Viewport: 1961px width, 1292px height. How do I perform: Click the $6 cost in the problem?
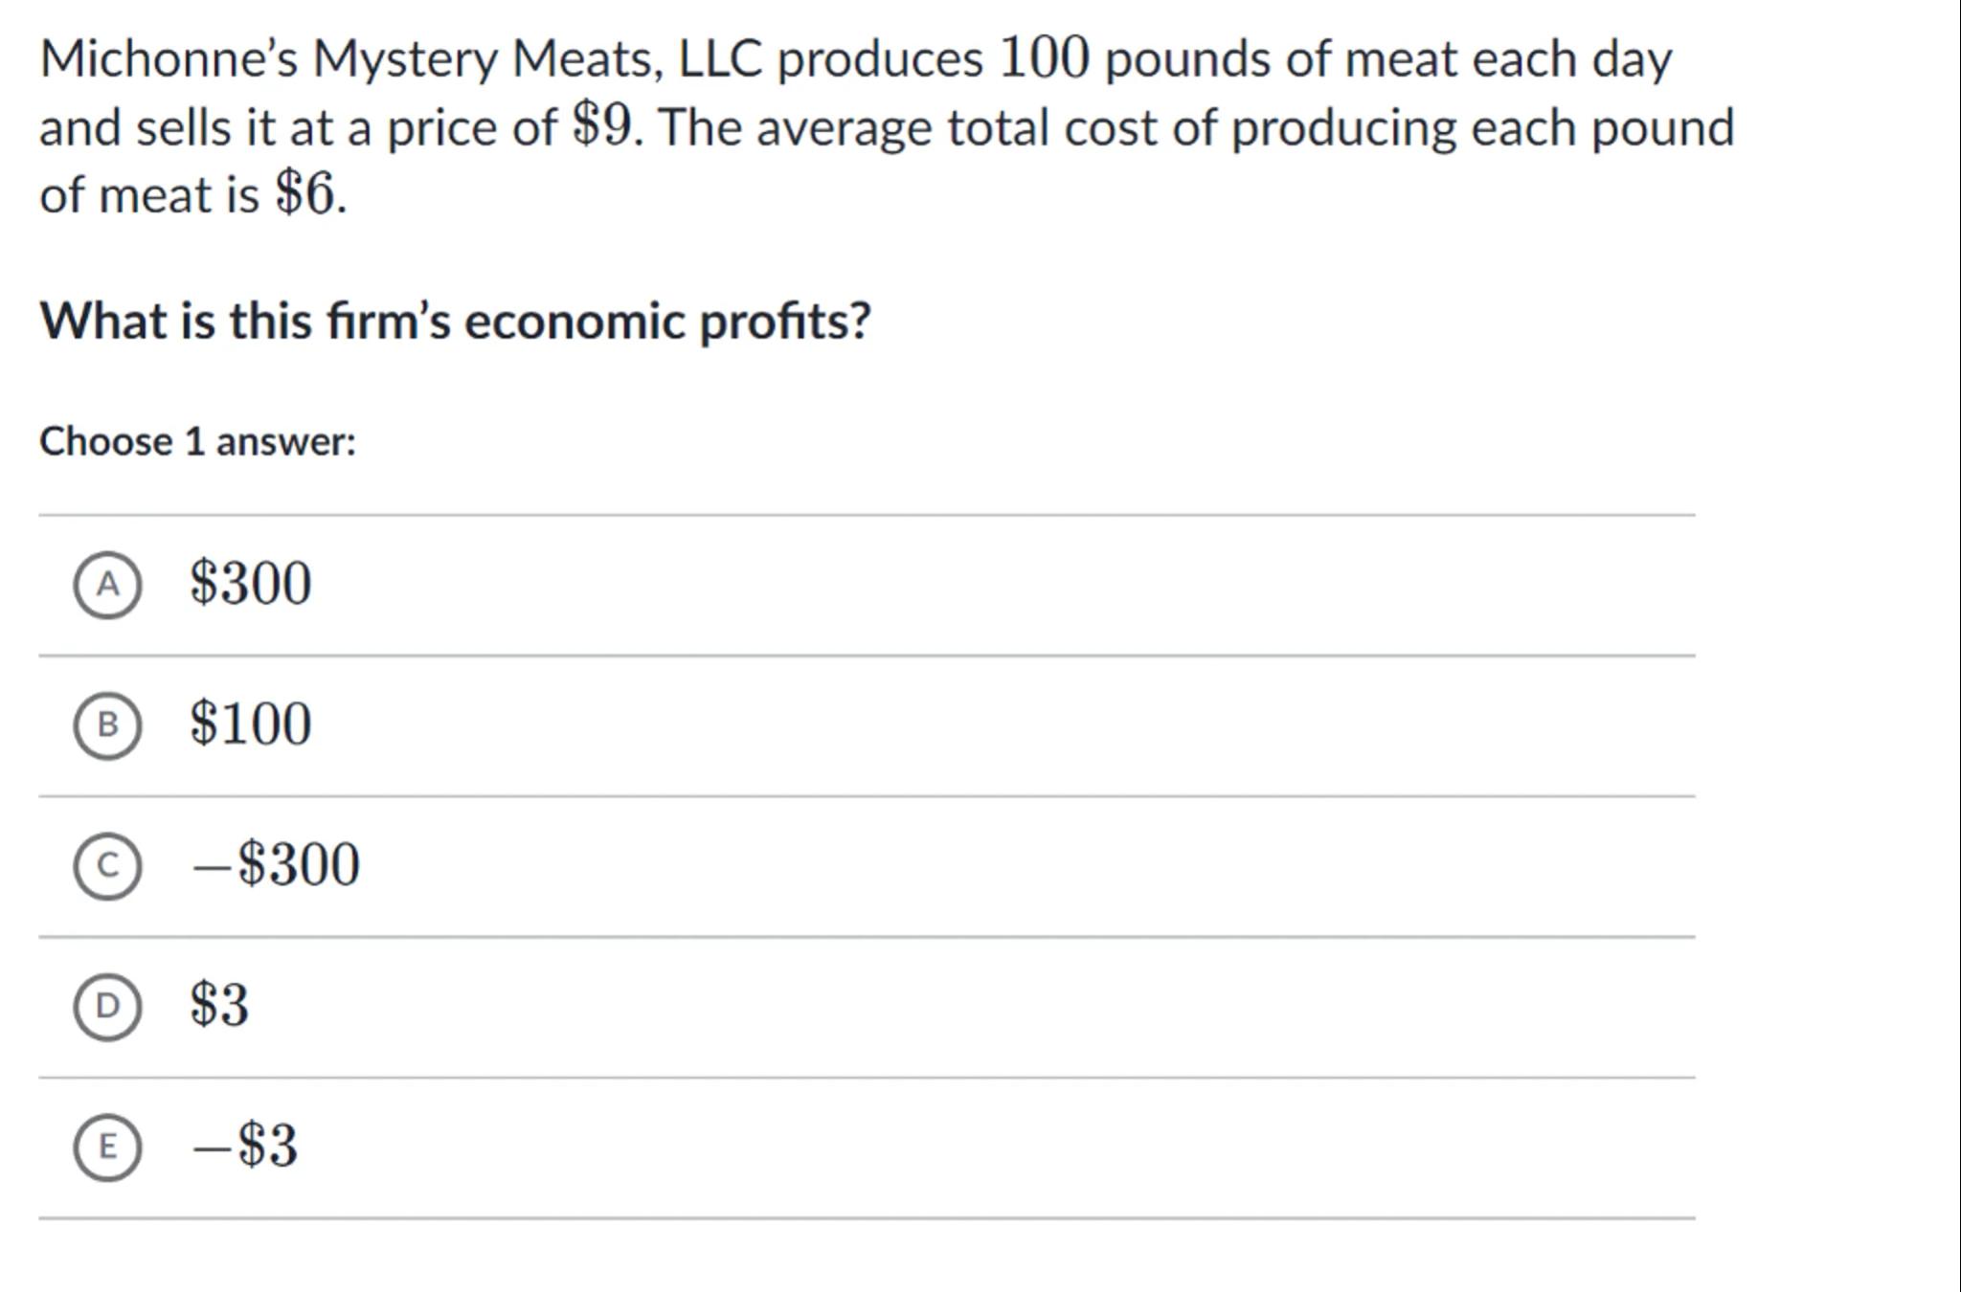pos(306,194)
